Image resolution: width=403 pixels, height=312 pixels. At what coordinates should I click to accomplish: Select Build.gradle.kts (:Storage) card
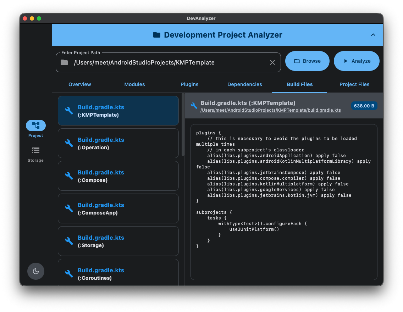pos(118,241)
